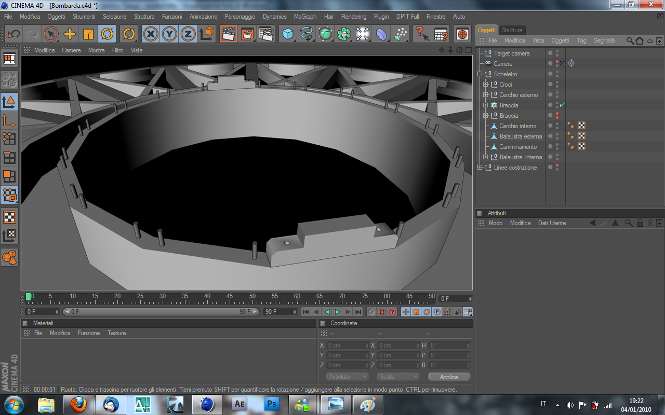
Task: Click the Live Selection arrow tool
Action: [x=50, y=34]
